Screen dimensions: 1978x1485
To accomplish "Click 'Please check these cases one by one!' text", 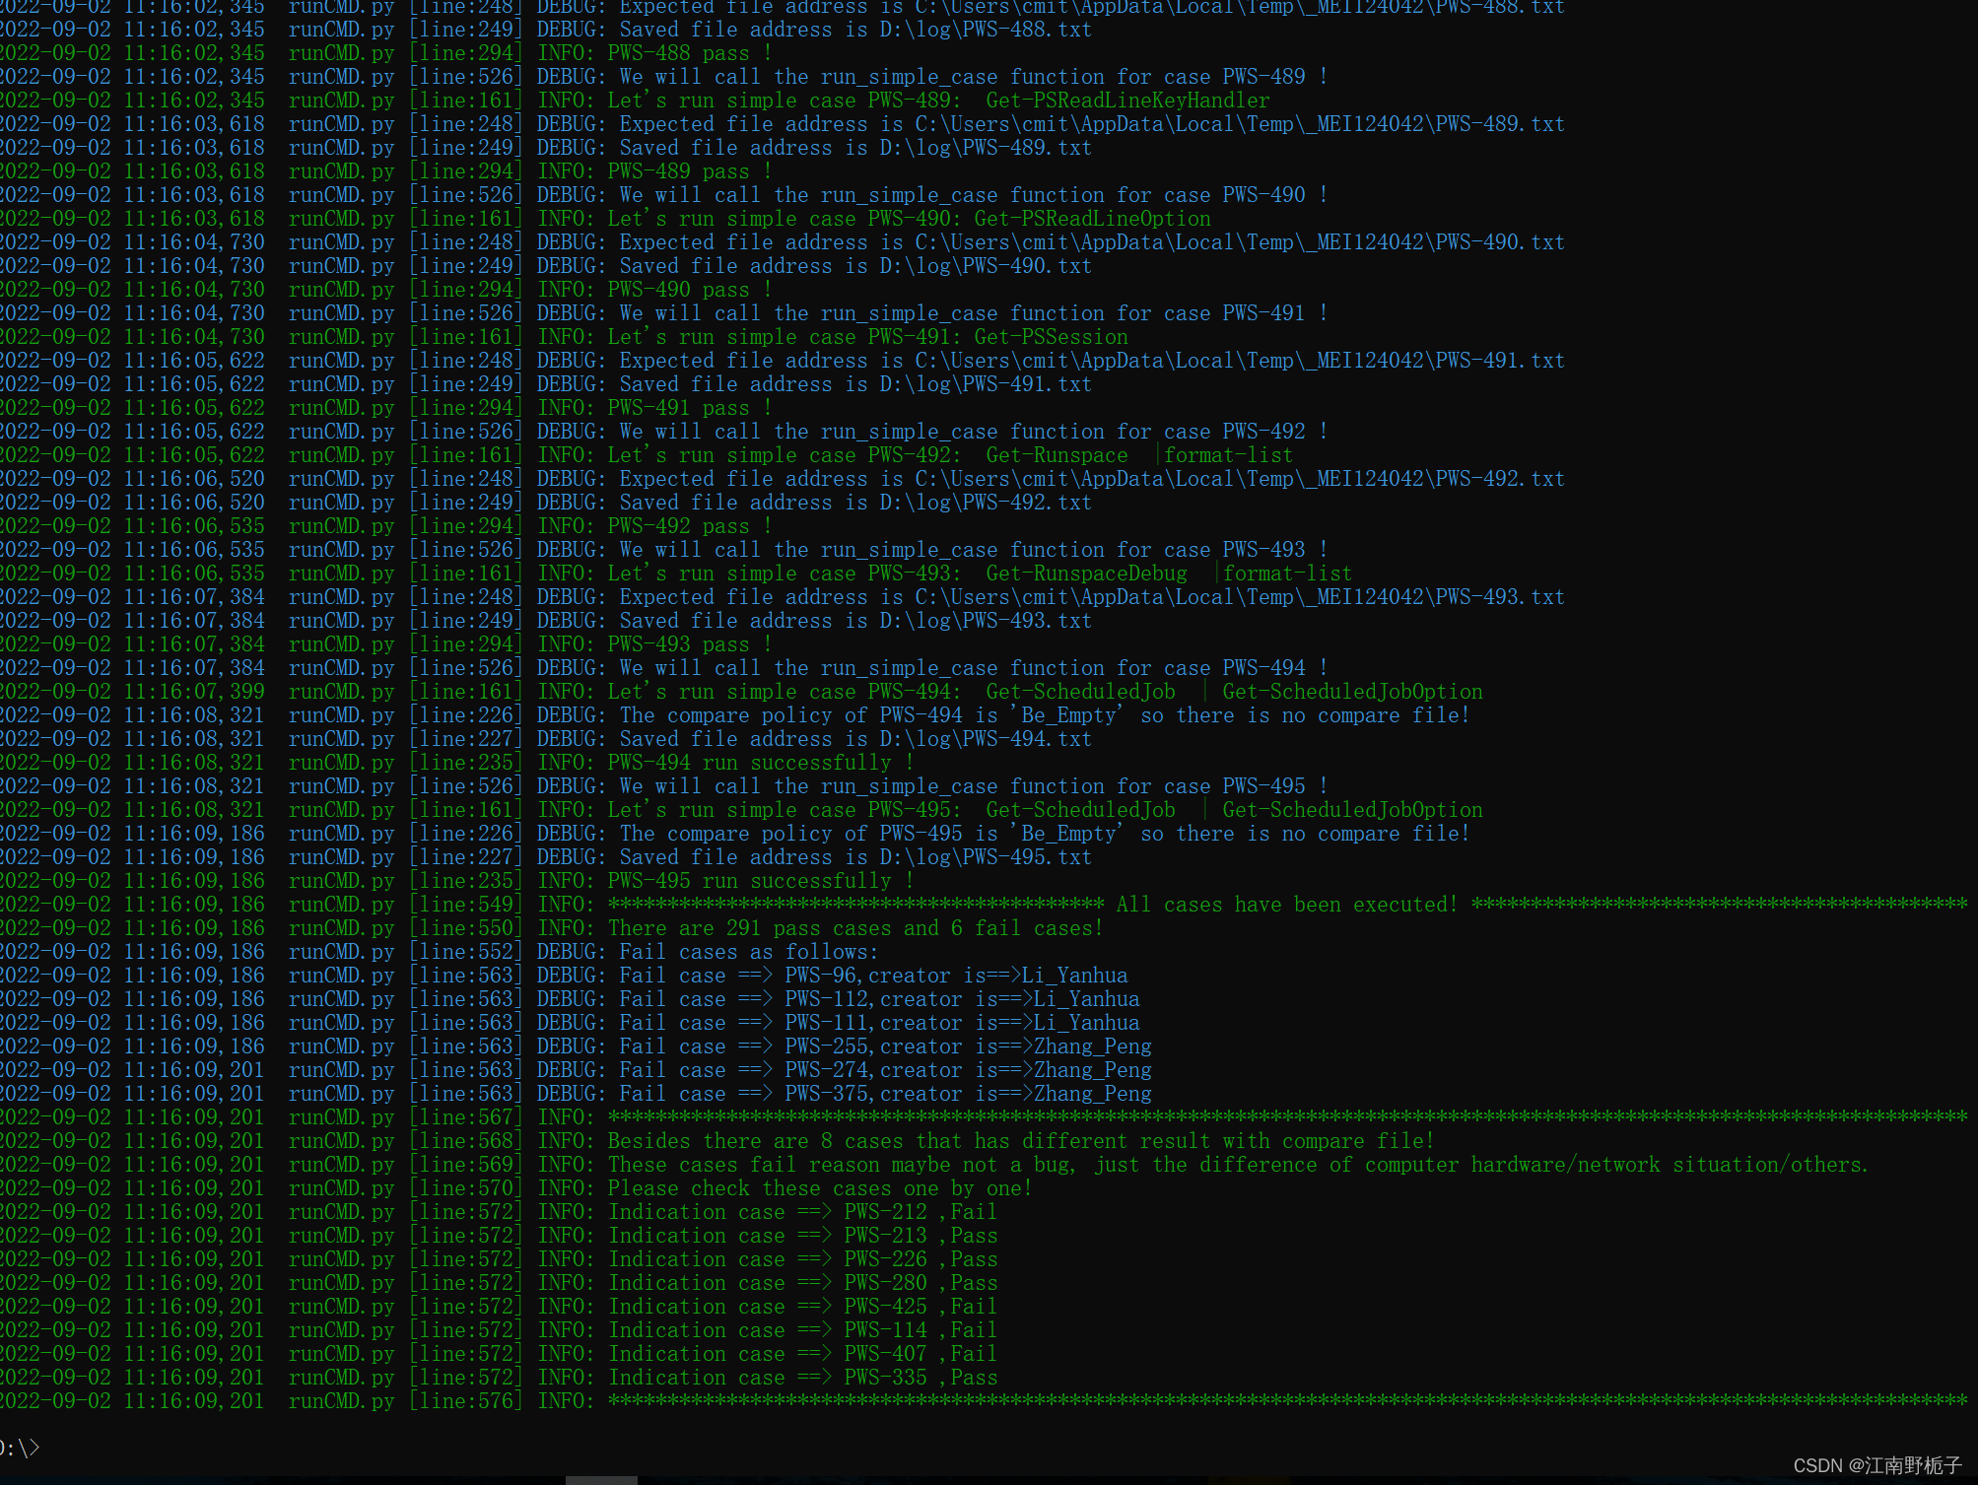I will pos(820,1188).
